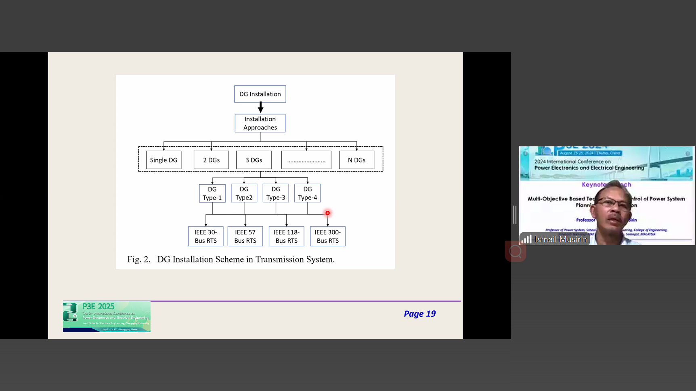This screenshot has height=391, width=696.
Task: Select Ismail Musirin's video thumbnail
Action: 607,195
